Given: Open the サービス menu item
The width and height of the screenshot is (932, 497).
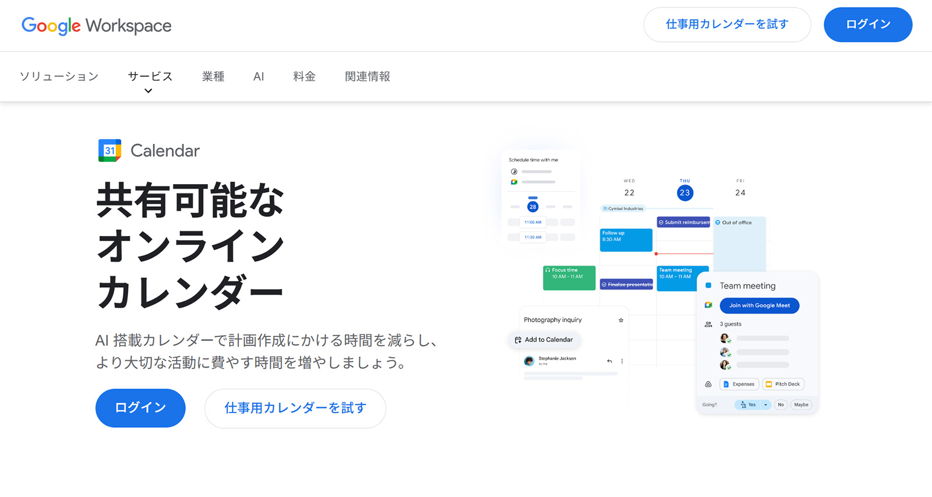Looking at the screenshot, I should (150, 76).
